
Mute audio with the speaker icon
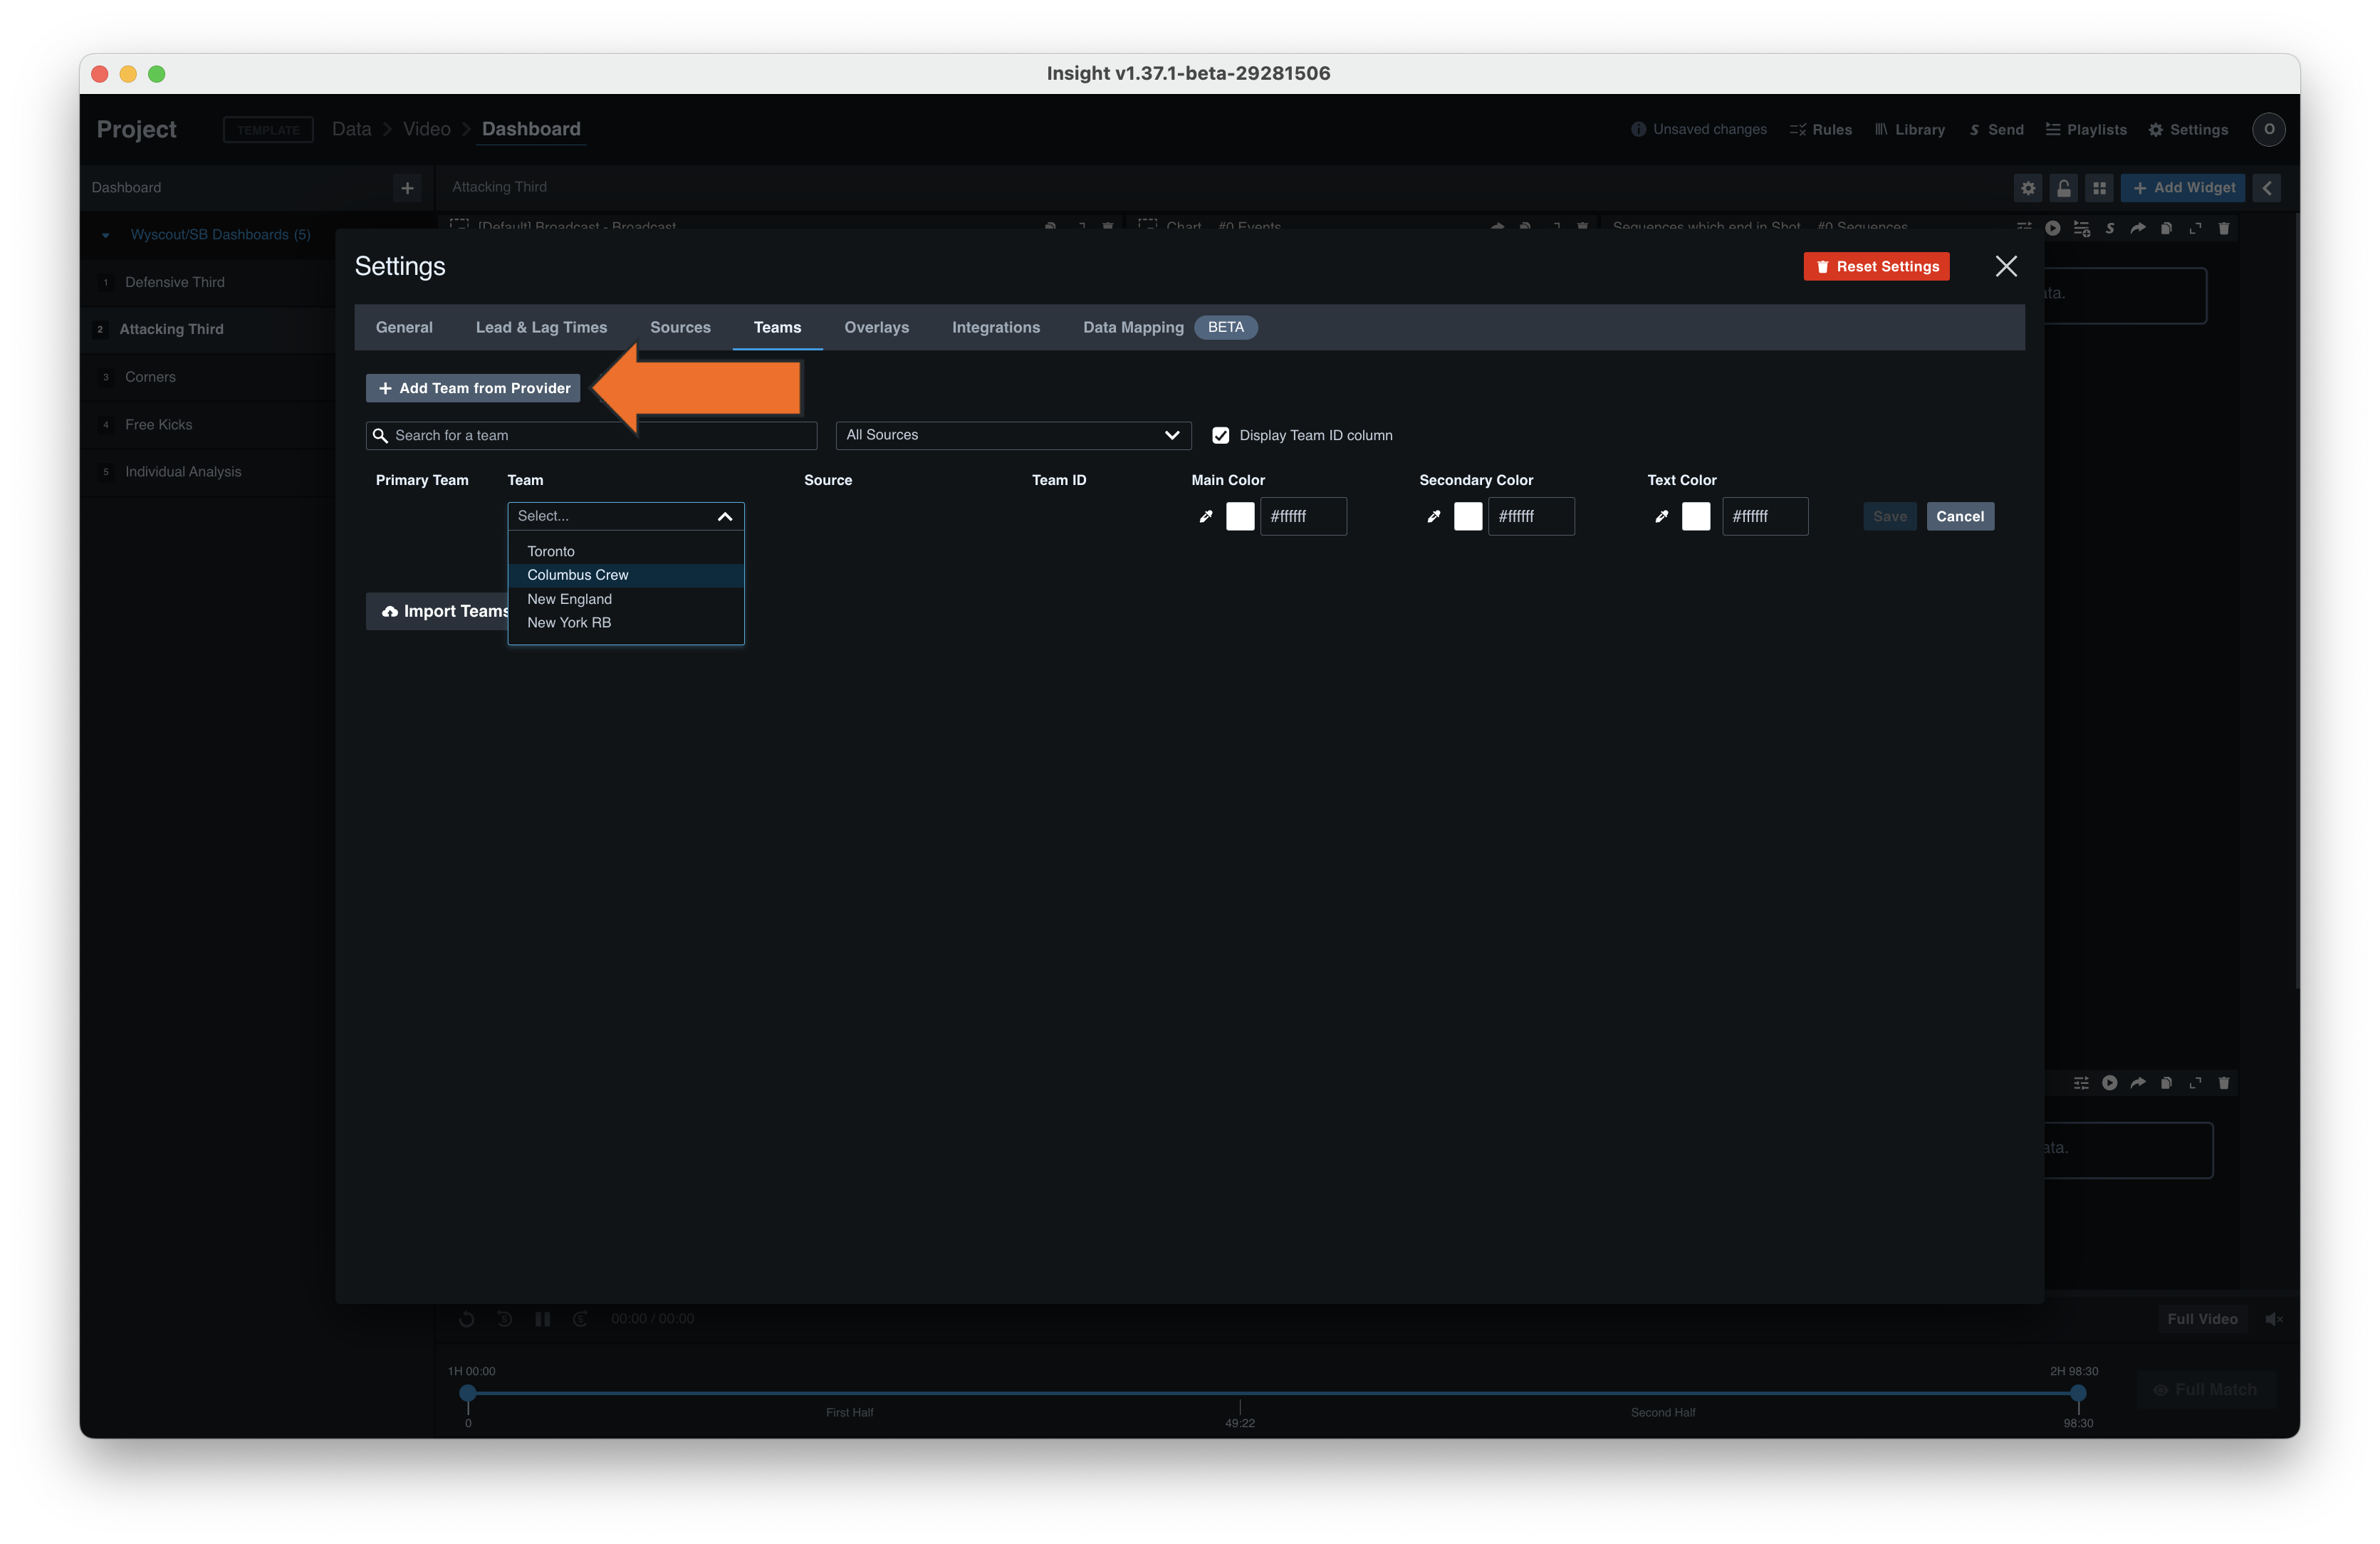(x=2273, y=1319)
